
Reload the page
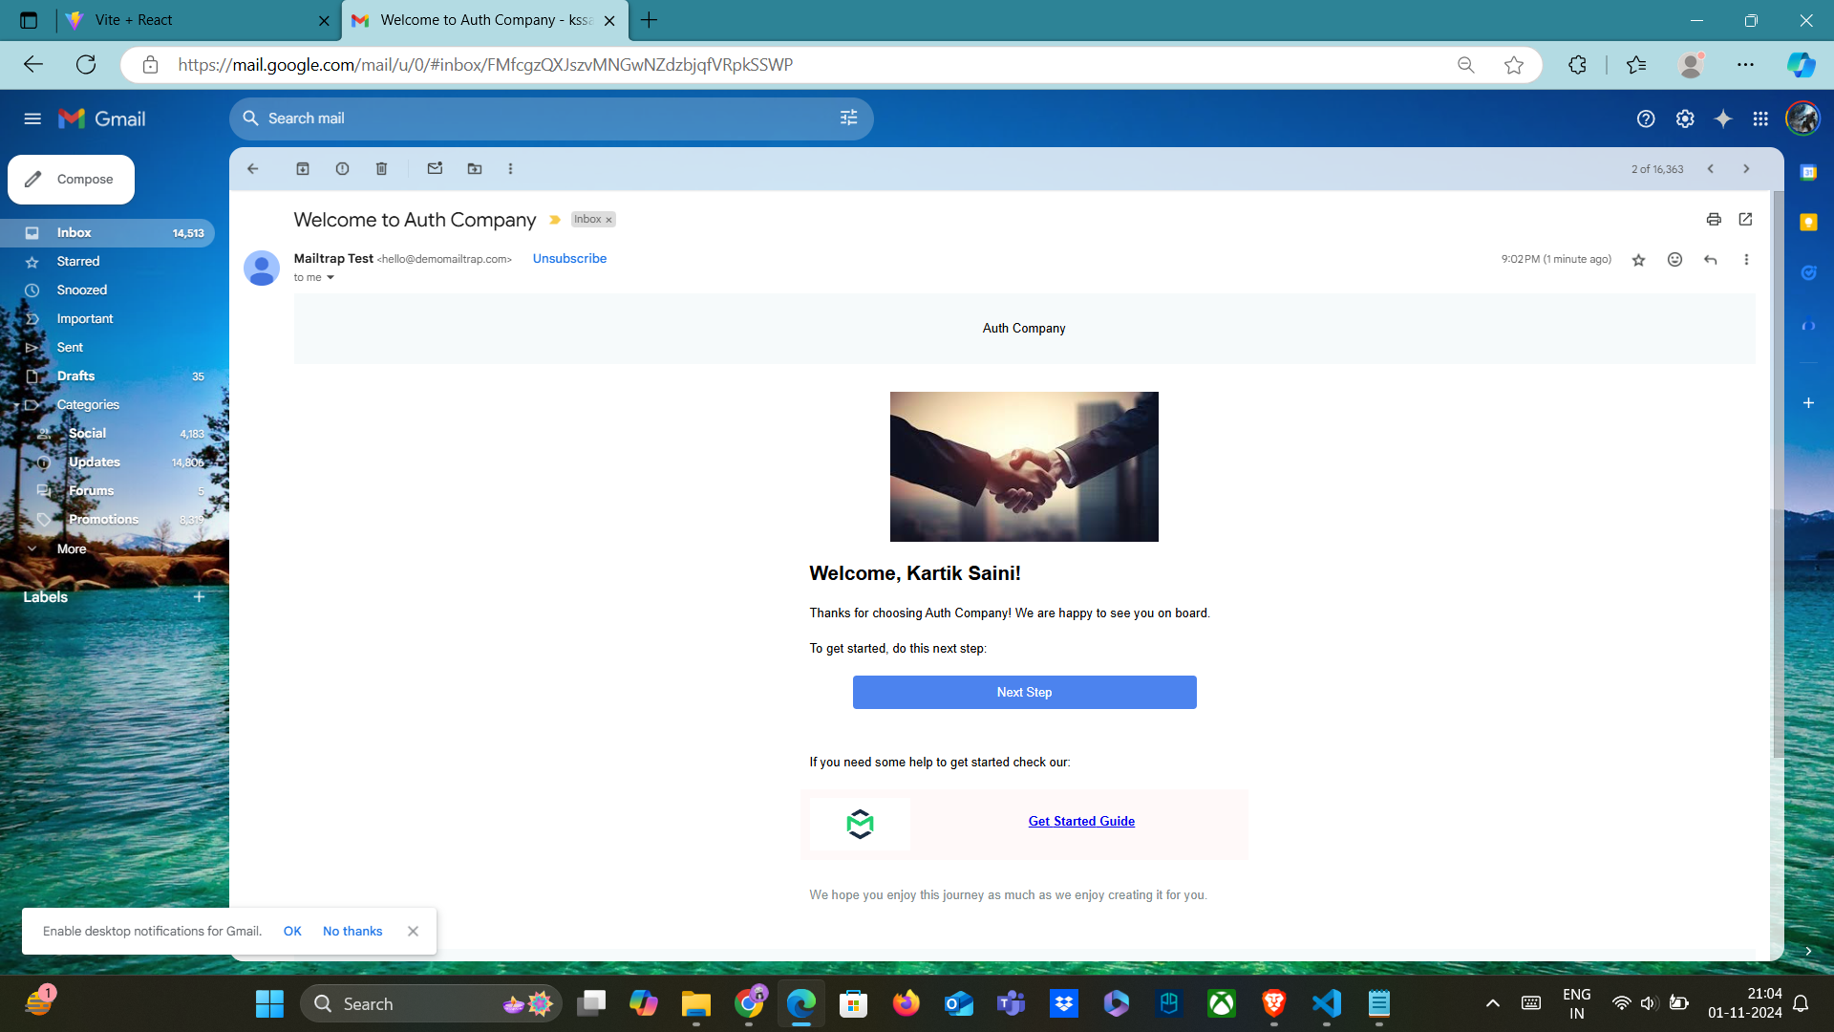(86, 65)
